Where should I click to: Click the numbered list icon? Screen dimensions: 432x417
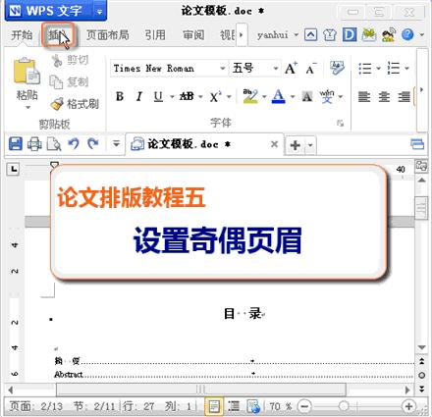pyautogui.click(x=394, y=69)
